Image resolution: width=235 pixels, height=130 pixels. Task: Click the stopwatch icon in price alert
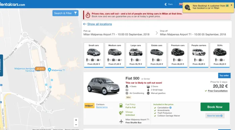point(88,15)
